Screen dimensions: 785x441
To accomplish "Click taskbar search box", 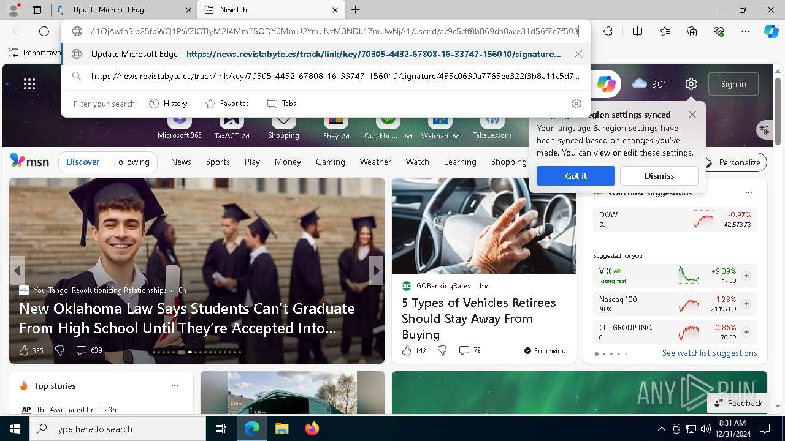I will click(x=118, y=429).
